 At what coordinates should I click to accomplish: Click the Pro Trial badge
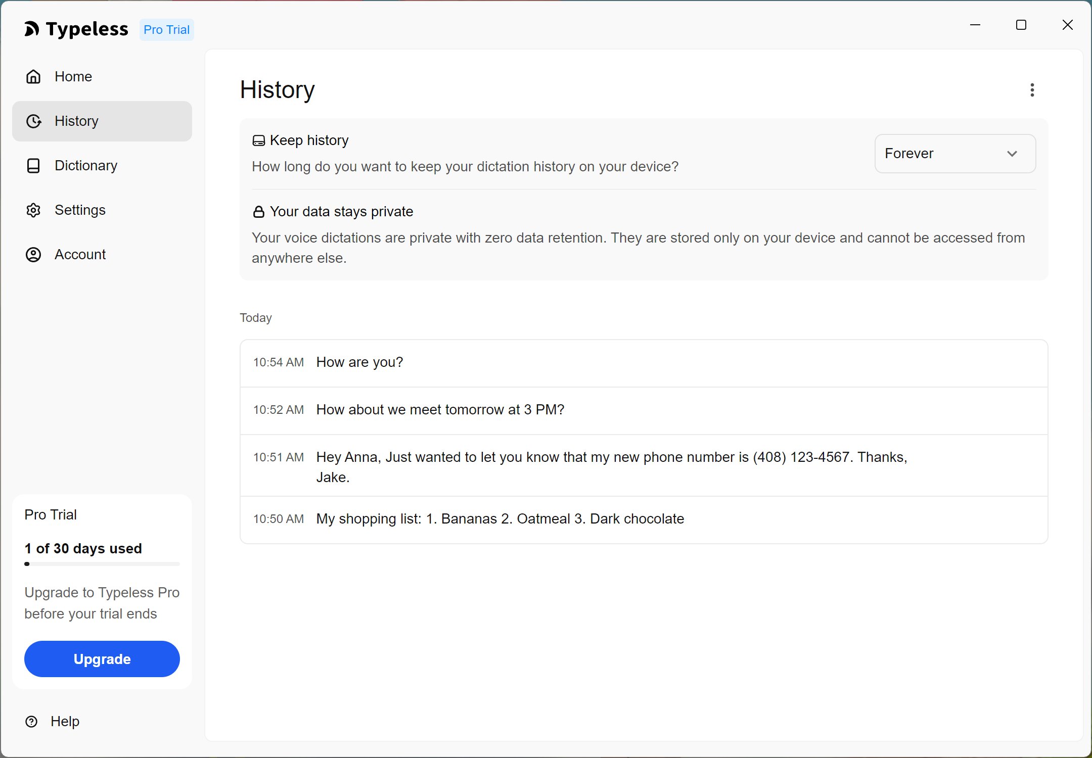[x=166, y=30]
